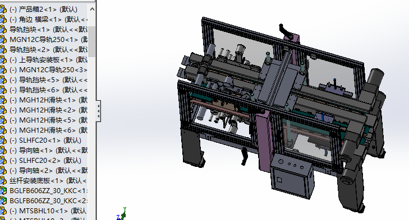409x220 pixels.
Task: Click part icon beside MGH12H滑块<1>
Action: point(3,100)
